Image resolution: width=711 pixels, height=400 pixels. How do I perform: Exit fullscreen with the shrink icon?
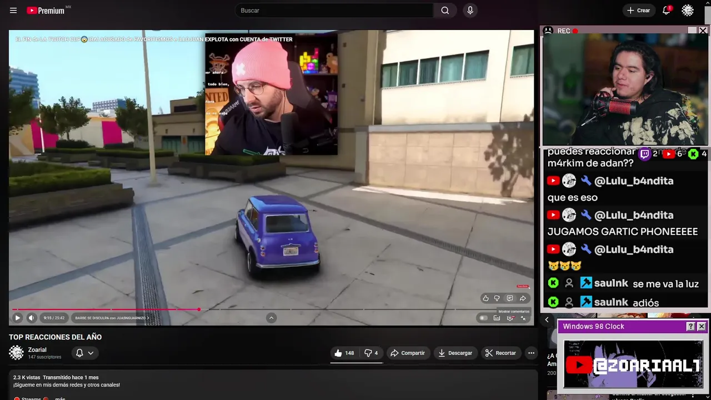pyautogui.click(x=523, y=318)
